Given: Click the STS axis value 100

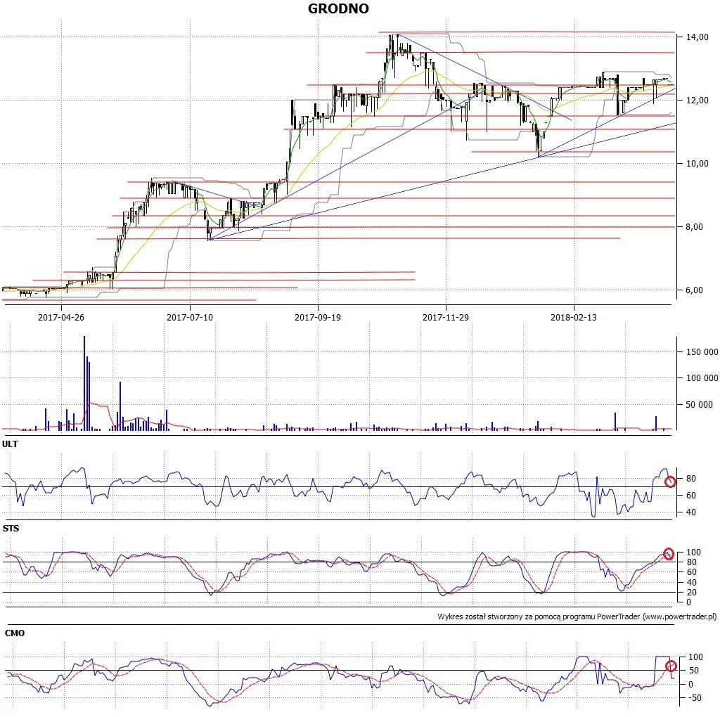Looking at the screenshot, I should pyautogui.click(x=693, y=553).
